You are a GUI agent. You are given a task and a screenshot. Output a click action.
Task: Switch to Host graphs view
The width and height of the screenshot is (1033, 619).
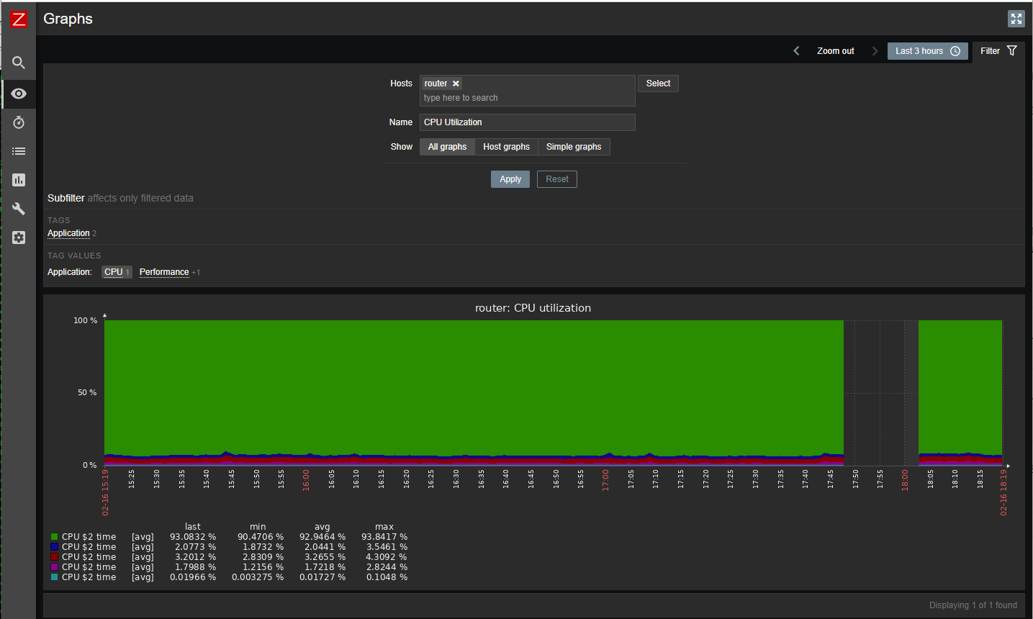[x=506, y=147]
